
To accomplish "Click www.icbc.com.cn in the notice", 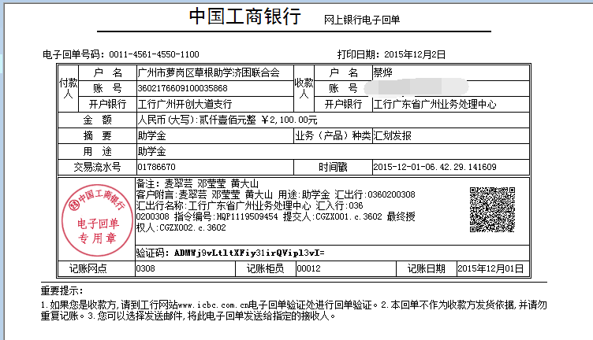I will [x=213, y=305].
